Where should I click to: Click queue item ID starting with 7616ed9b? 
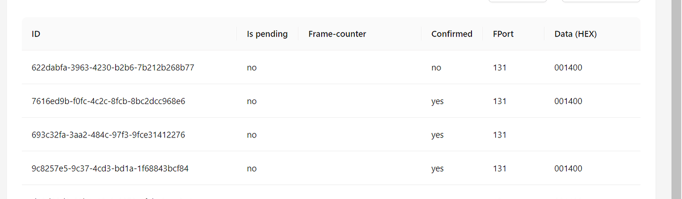108,101
